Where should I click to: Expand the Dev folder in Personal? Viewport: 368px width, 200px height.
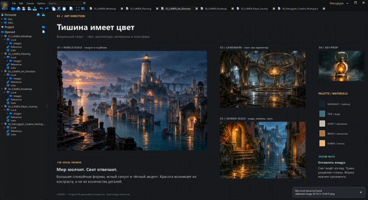[2, 19]
